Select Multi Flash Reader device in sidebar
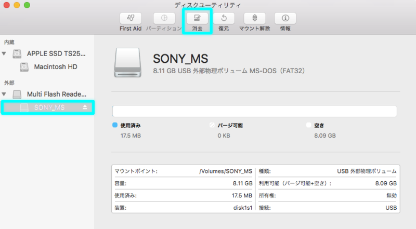 click(x=57, y=94)
